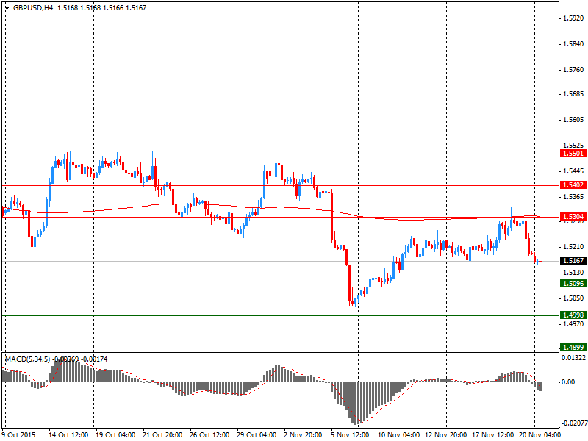
Task: Click the 1.5685 price scale value
Action: [x=574, y=94]
